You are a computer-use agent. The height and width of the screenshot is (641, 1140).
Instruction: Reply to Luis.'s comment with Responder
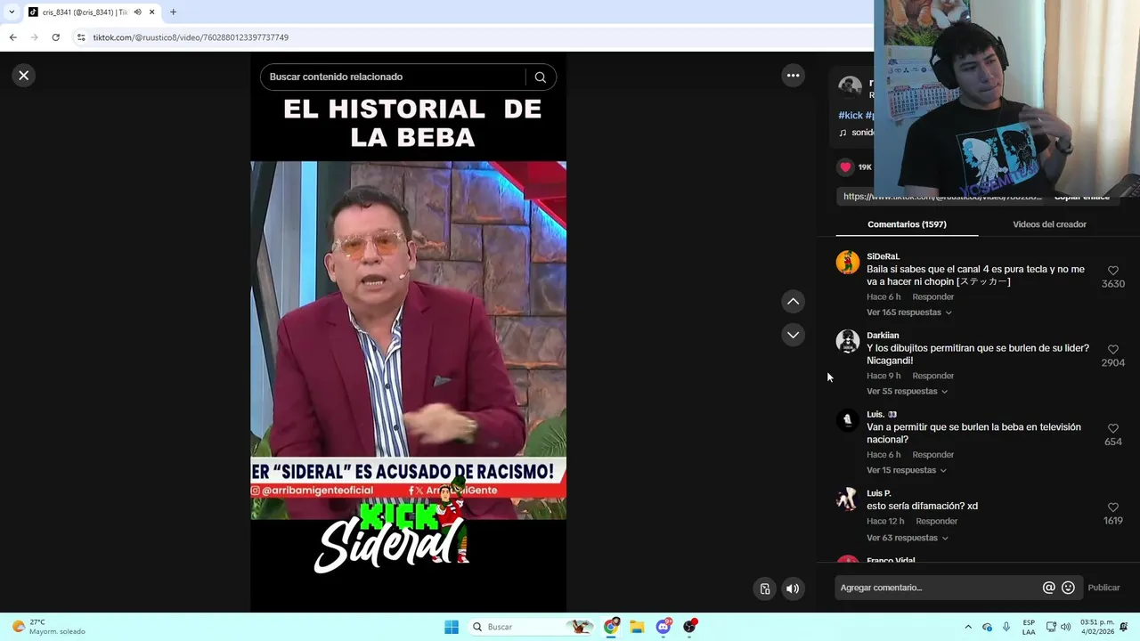point(932,455)
